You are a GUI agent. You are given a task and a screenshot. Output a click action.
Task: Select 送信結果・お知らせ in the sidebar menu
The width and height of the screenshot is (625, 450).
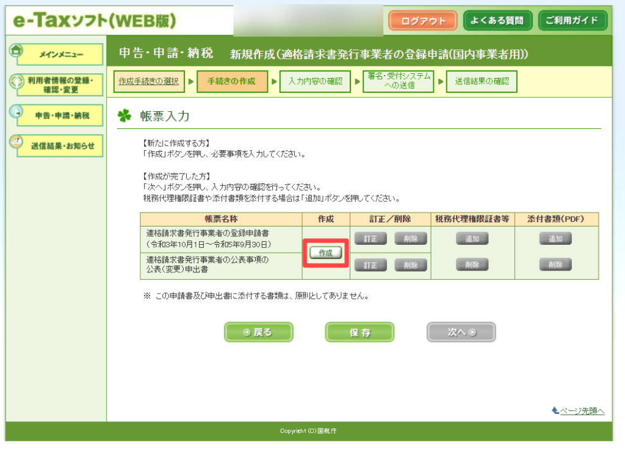60,146
